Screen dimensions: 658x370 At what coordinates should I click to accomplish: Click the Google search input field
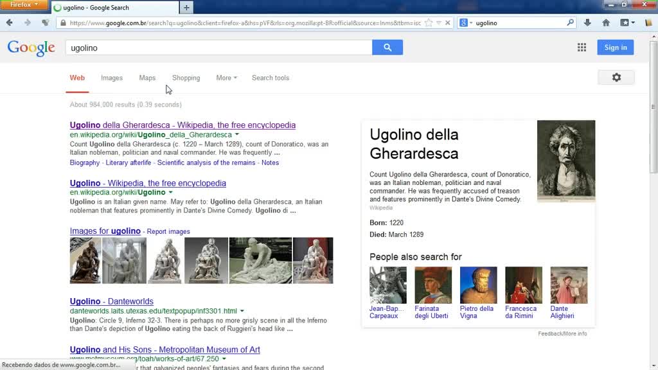click(x=218, y=48)
